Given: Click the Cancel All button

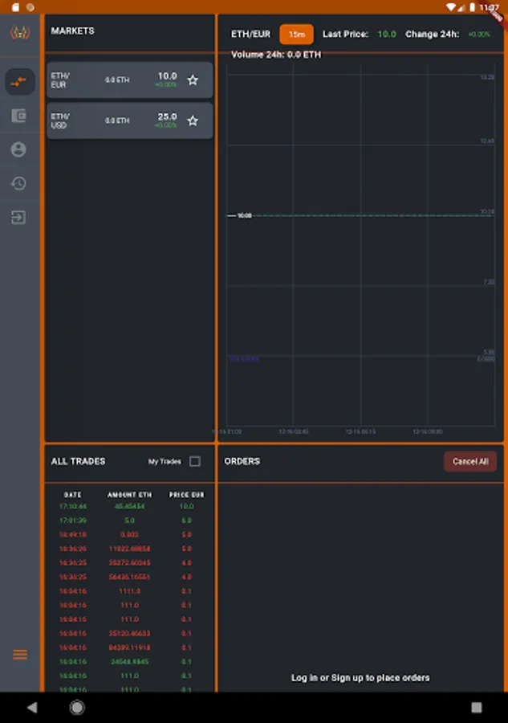Looking at the screenshot, I should coord(470,461).
